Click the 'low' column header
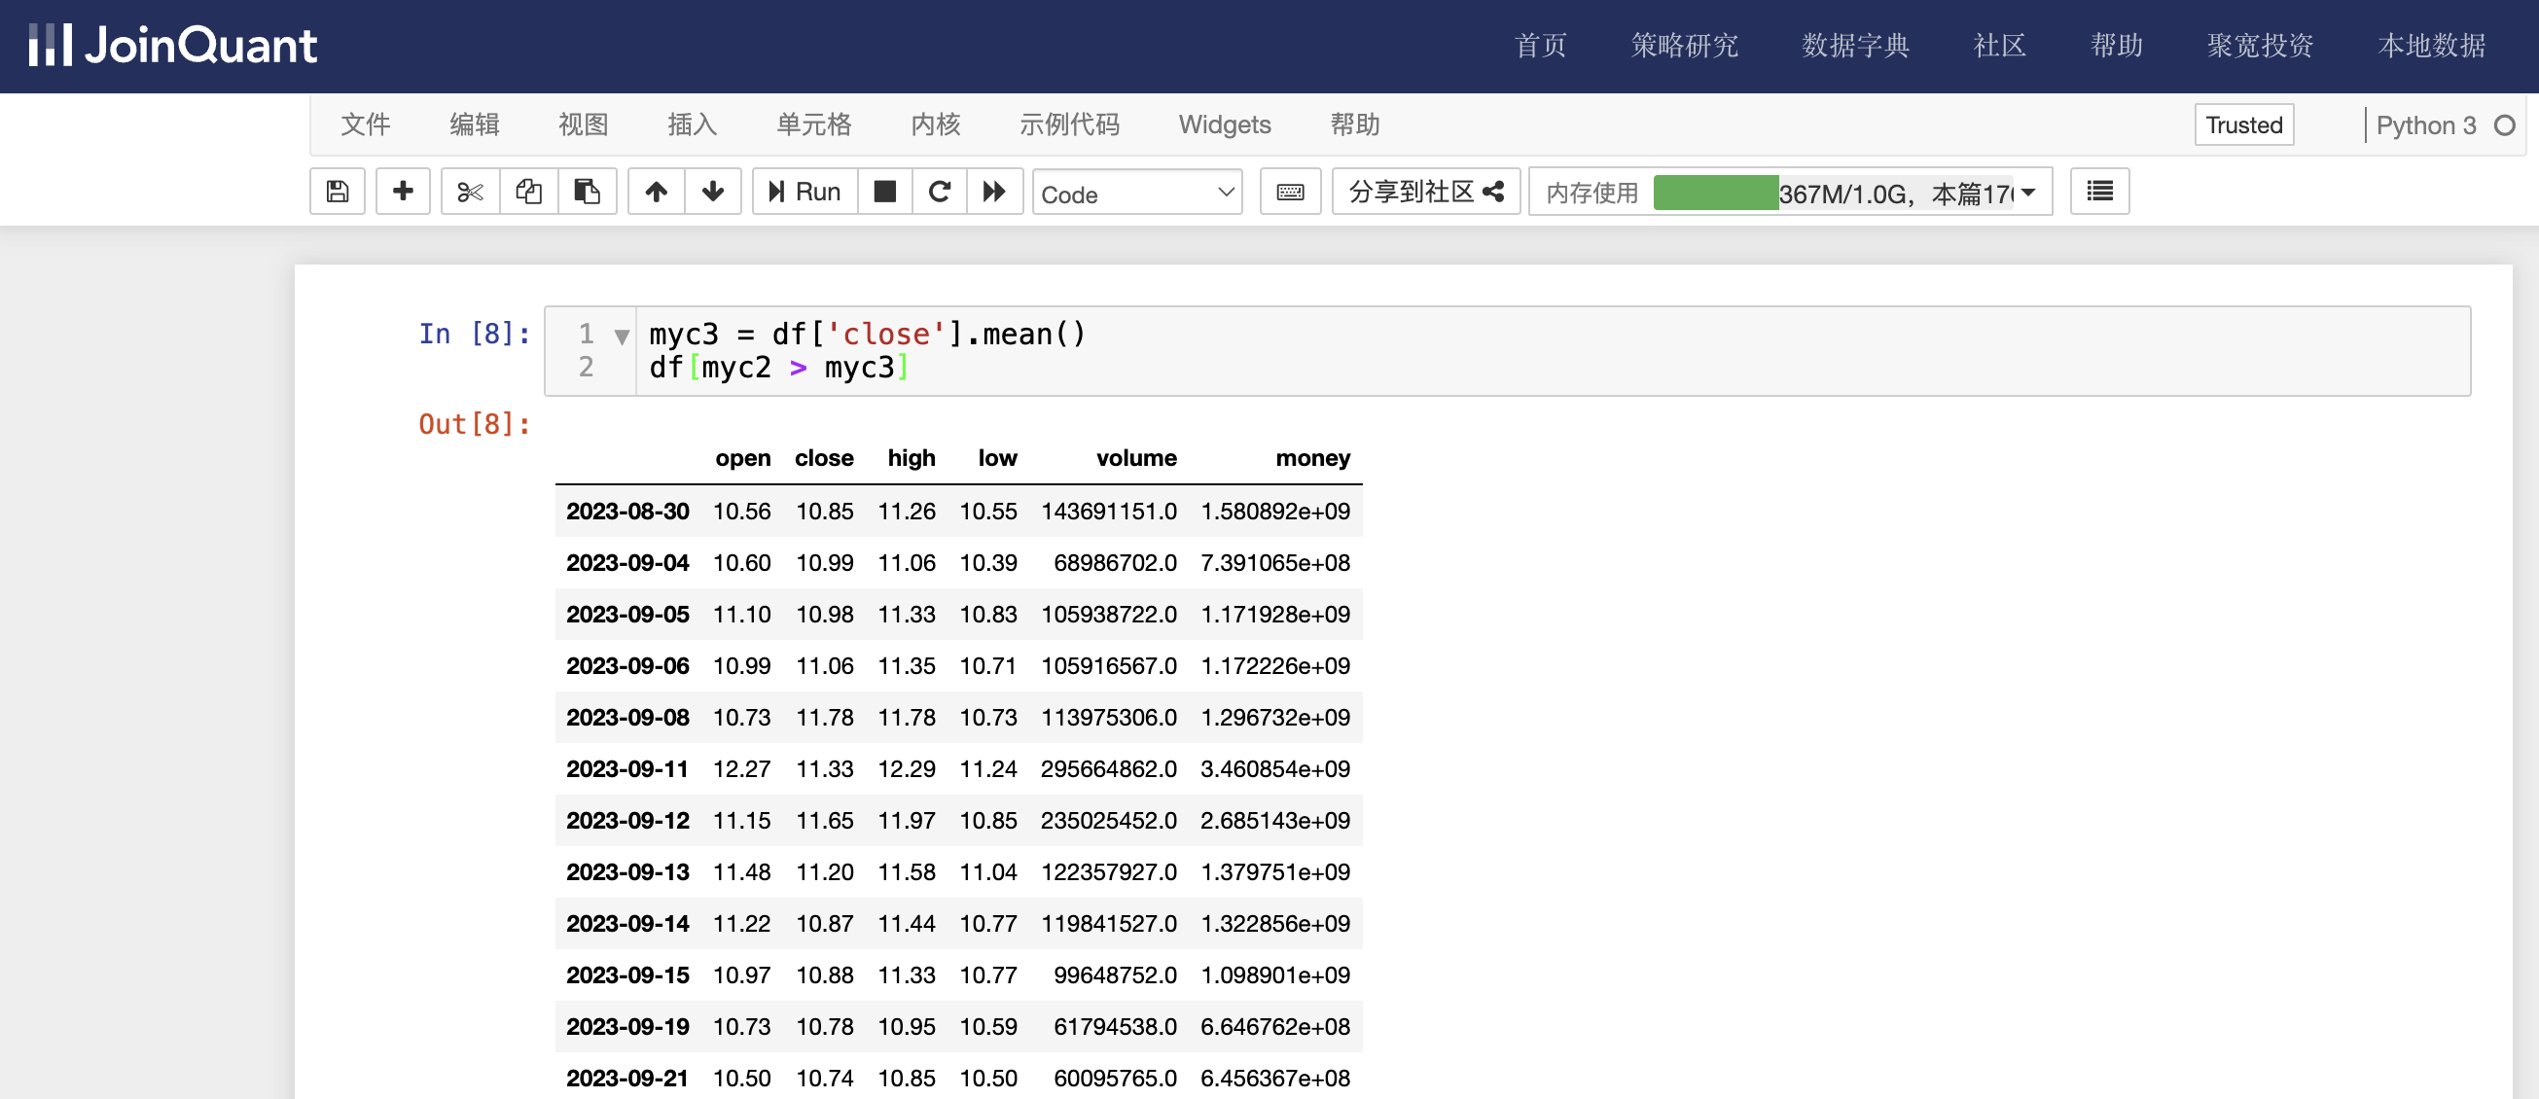This screenshot has height=1099, width=2539. coord(996,458)
